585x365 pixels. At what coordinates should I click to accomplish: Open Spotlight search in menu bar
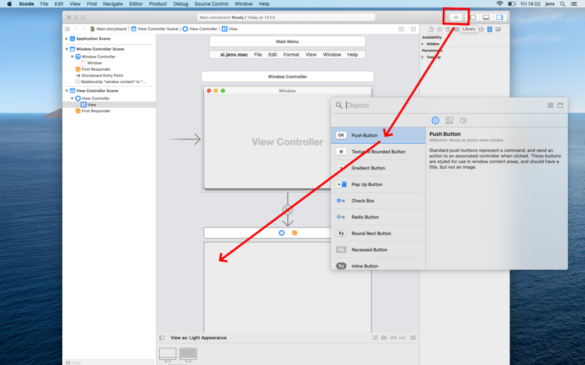(562, 4)
